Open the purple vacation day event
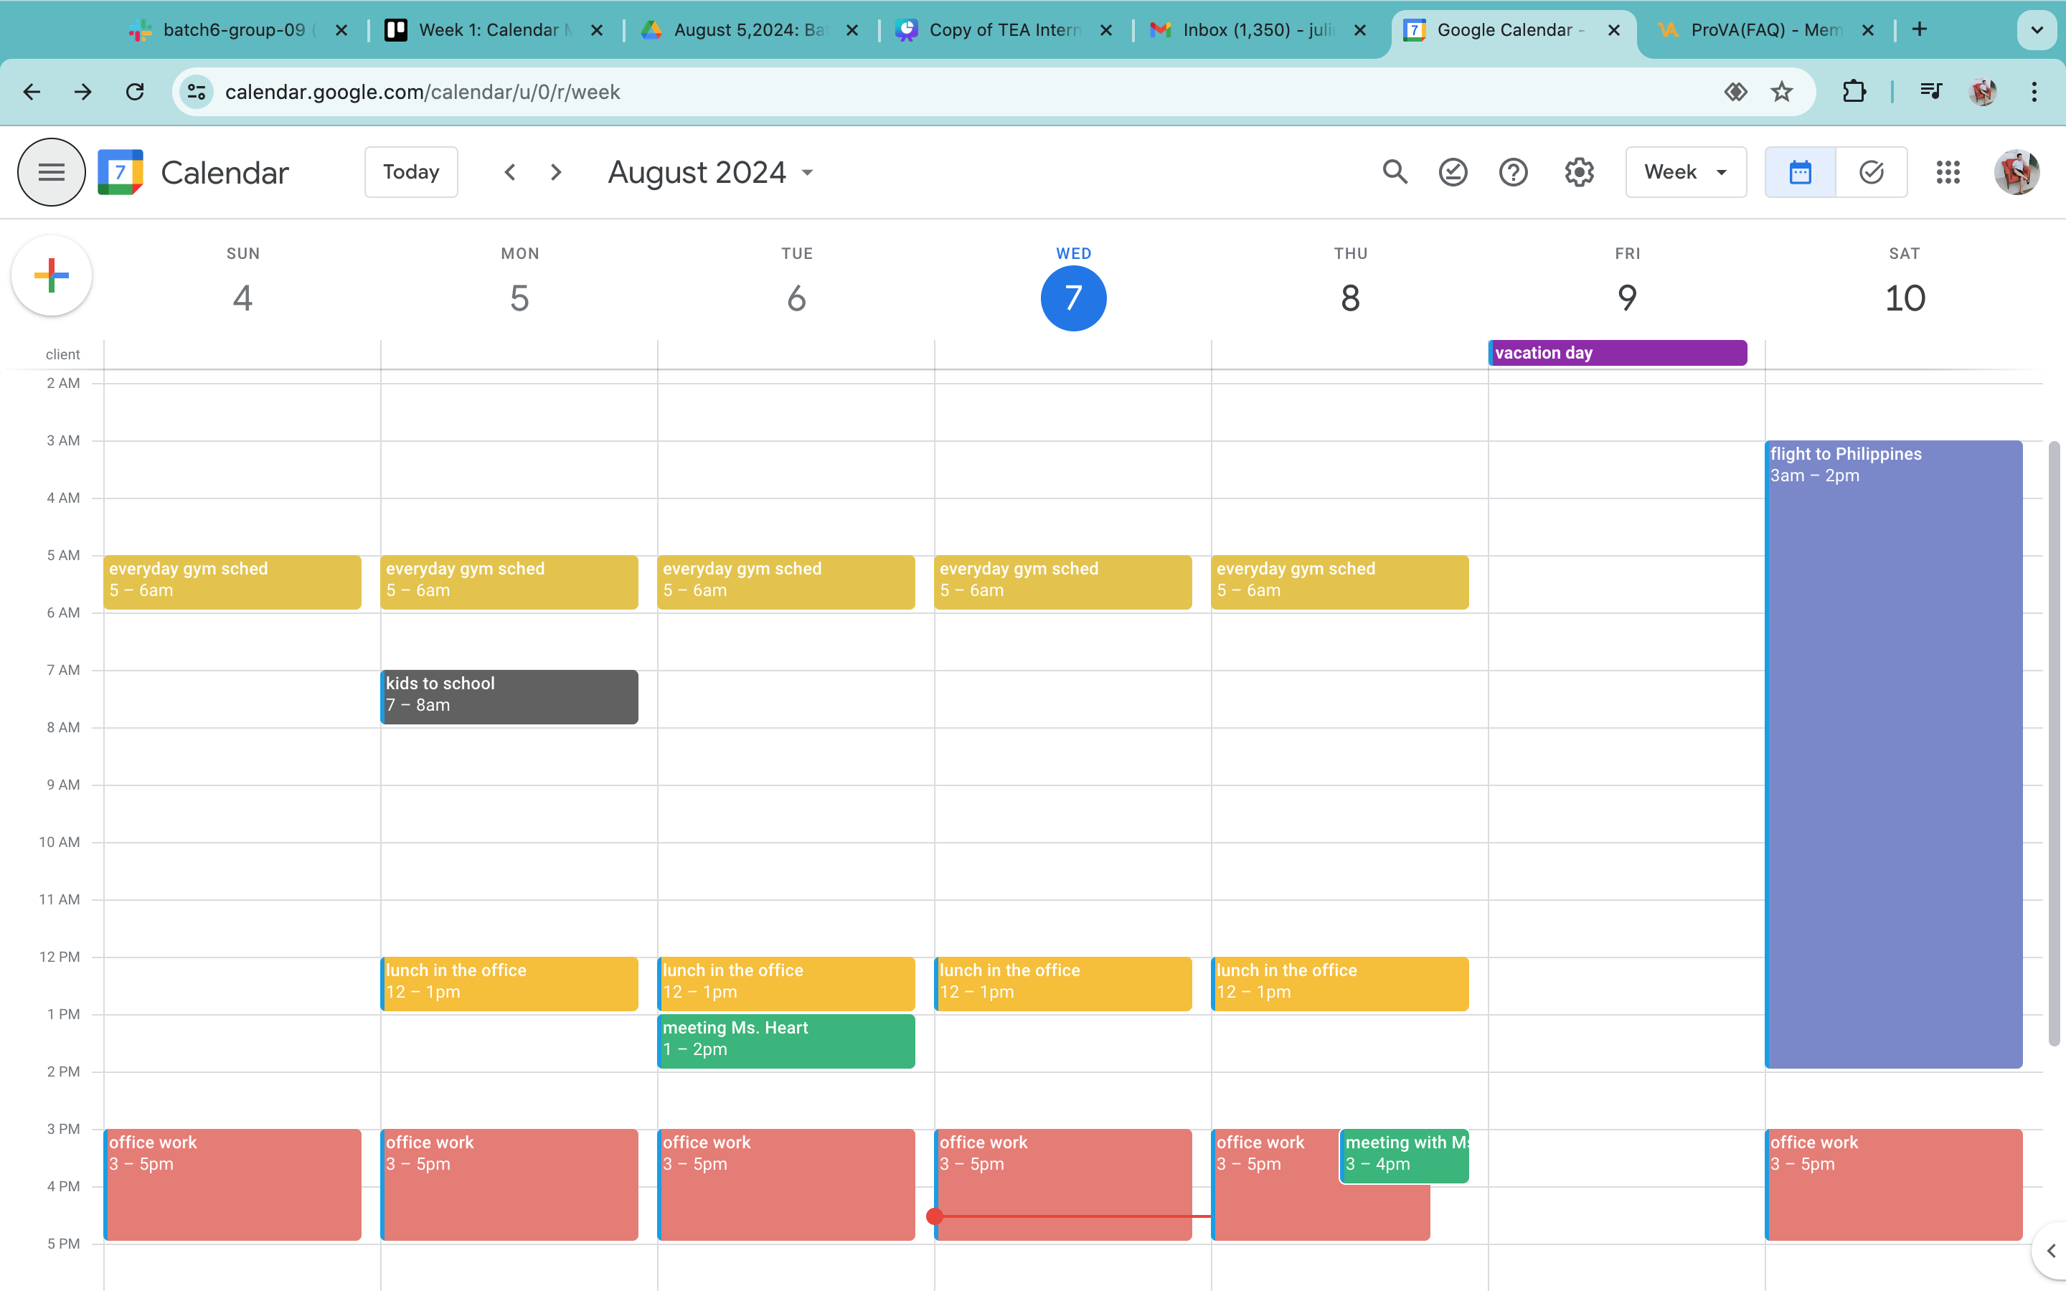Viewport: 2066px width, 1291px height. coord(1617,353)
